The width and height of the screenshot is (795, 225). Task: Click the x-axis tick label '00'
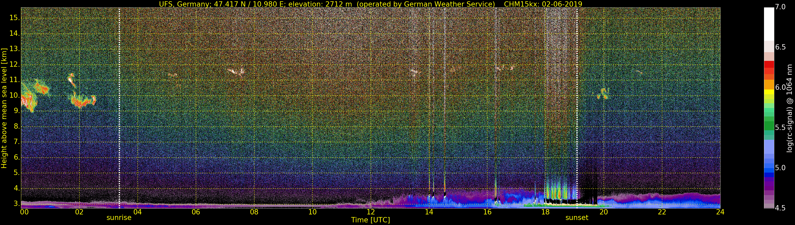pyautogui.click(x=24, y=212)
